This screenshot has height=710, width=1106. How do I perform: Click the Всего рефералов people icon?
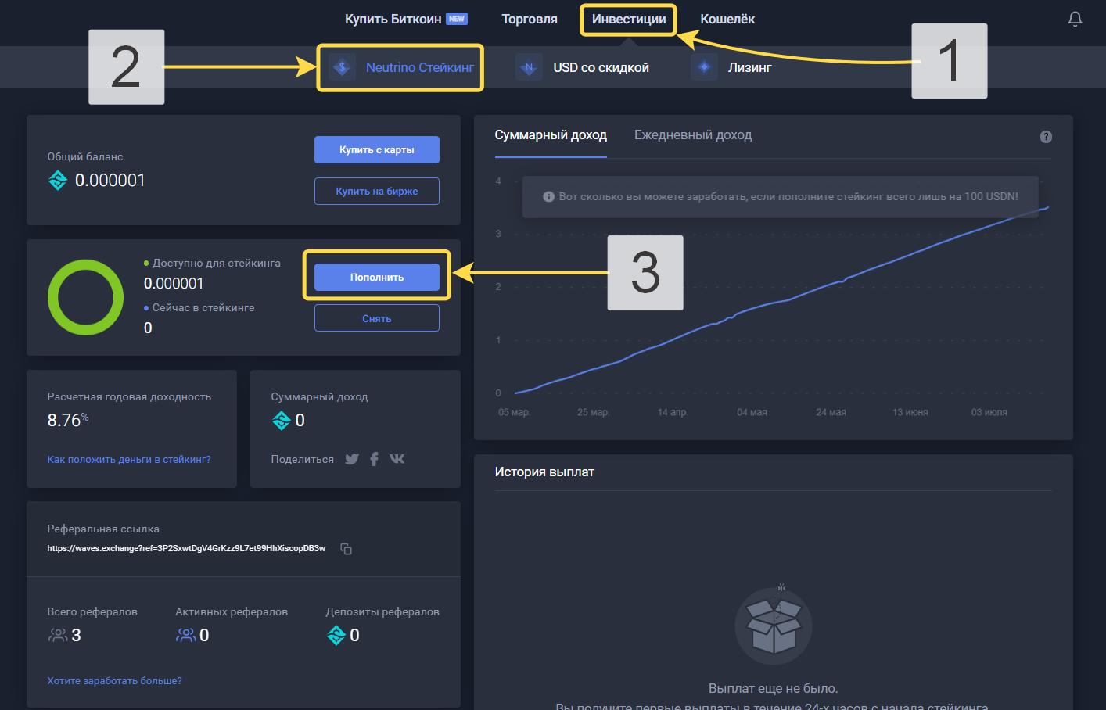point(58,635)
